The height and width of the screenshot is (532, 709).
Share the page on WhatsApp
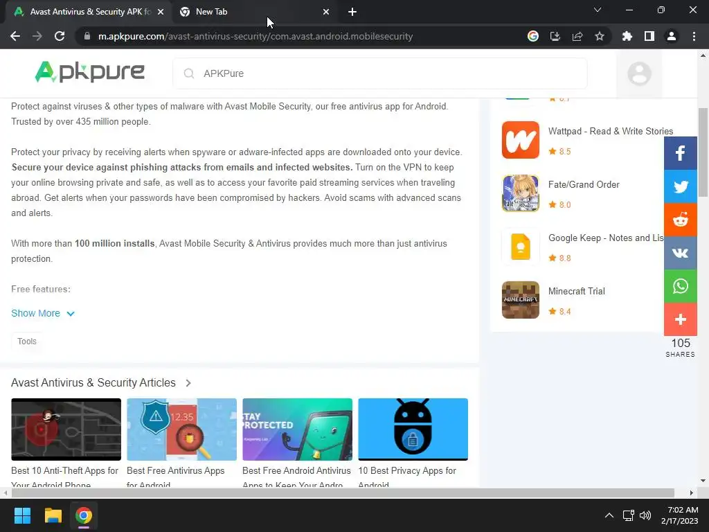(680, 286)
